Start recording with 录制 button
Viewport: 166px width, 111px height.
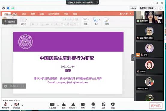pyautogui.click(x=93, y=106)
